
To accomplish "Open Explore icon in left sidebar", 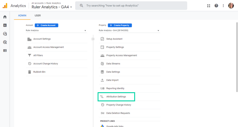I will [5, 34].
